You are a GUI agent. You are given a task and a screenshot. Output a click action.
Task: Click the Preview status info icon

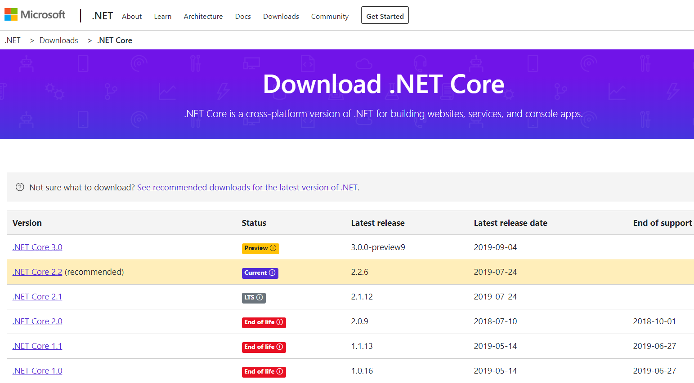(x=273, y=248)
